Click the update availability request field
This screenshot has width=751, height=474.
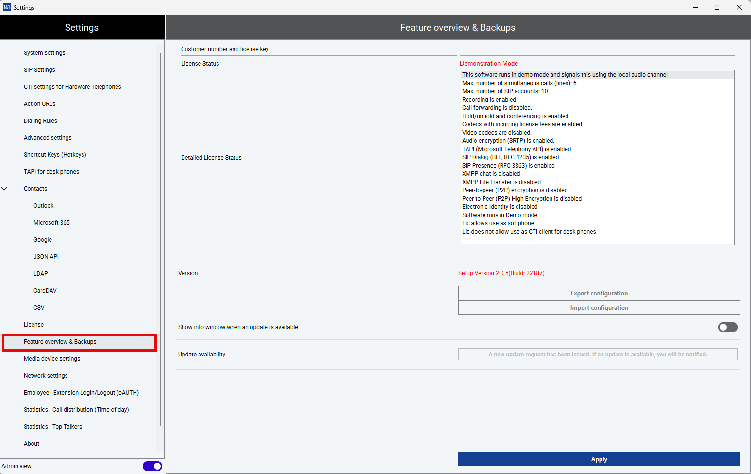click(x=598, y=355)
